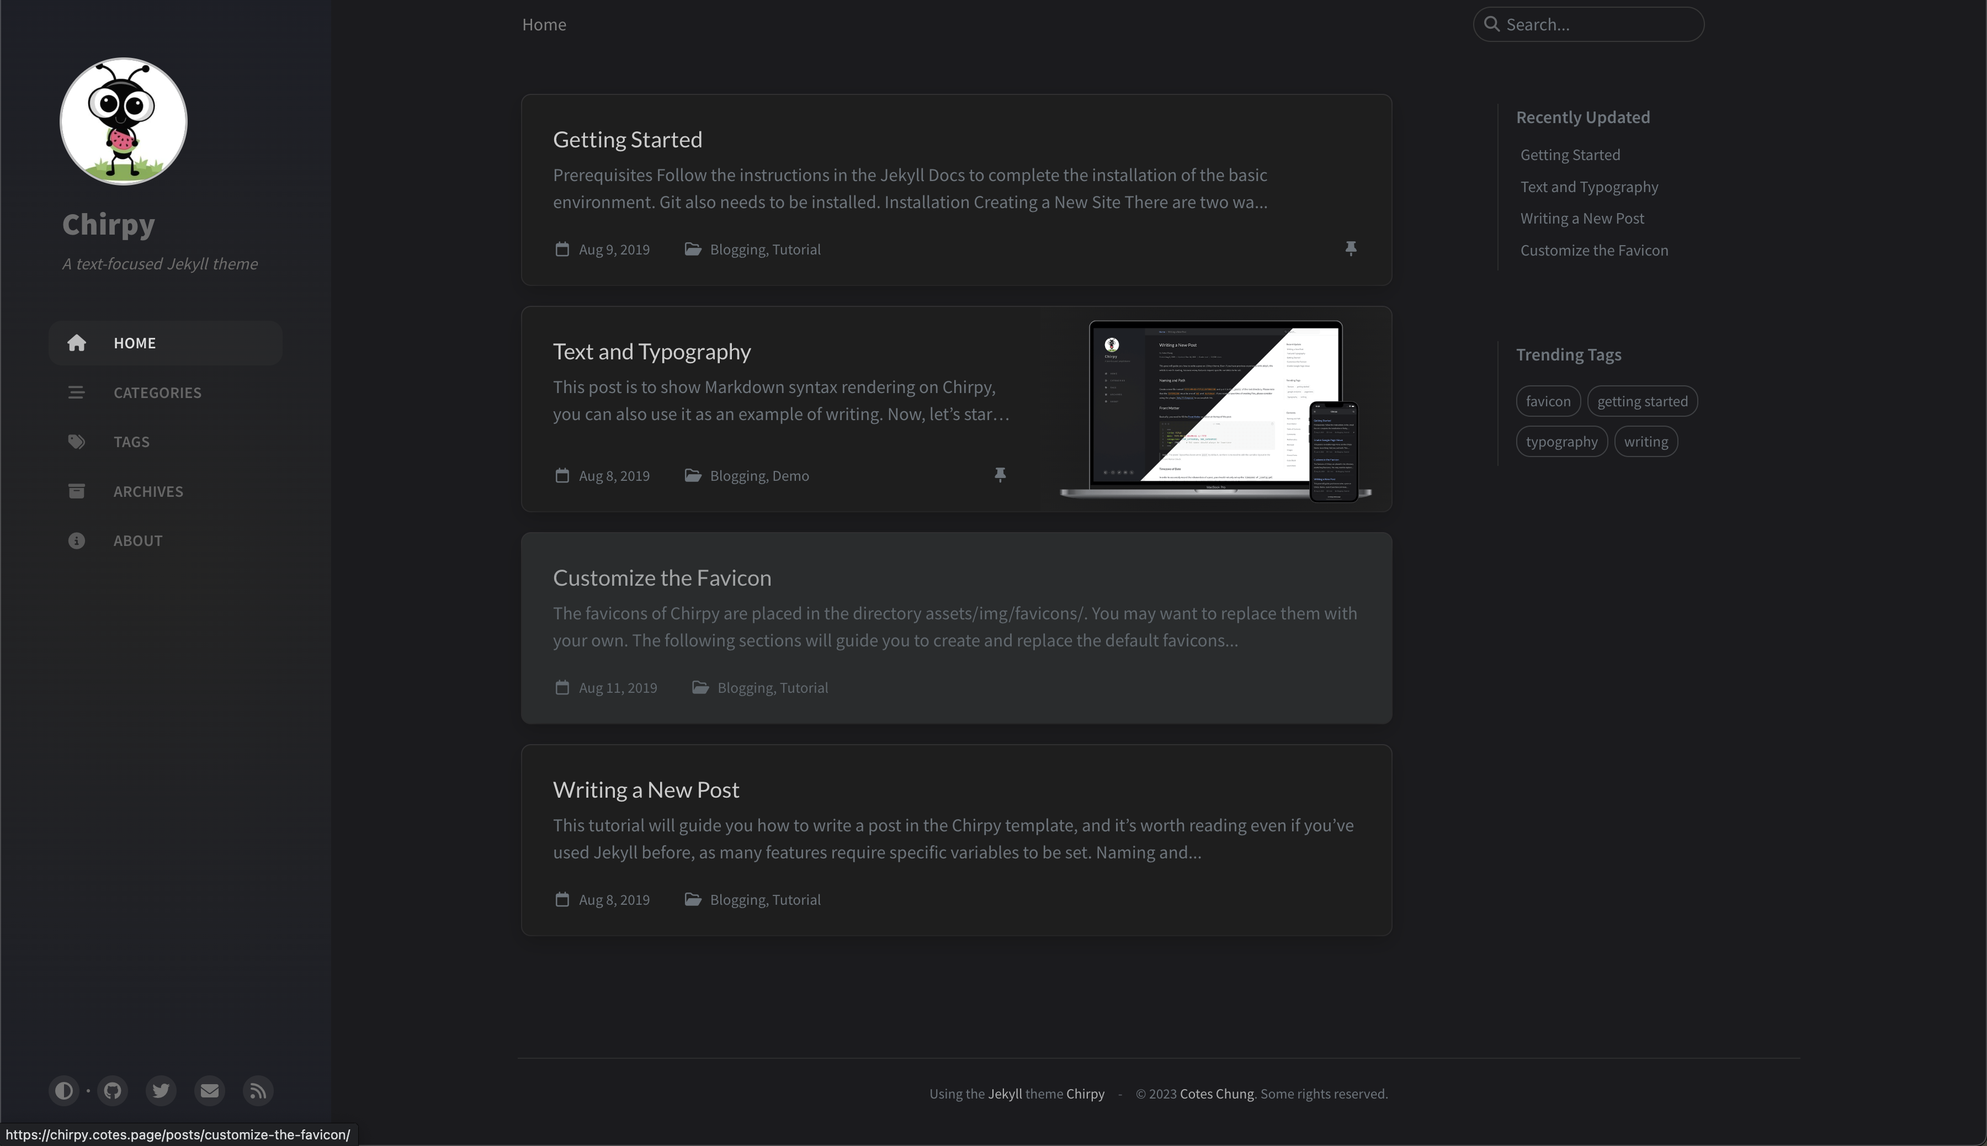
Task: Open Customize the Favicon post
Action: point(662,578)
